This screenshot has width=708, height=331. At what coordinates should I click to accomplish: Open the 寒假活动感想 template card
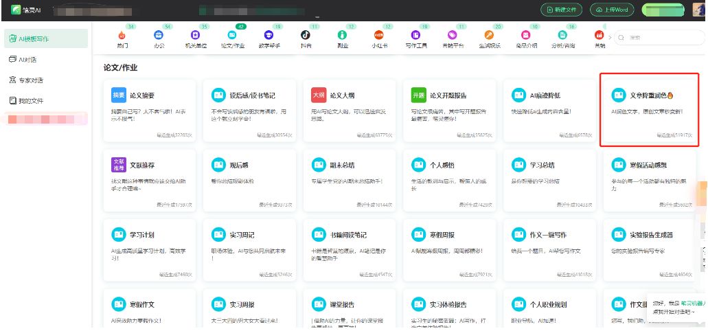(650, 181)
